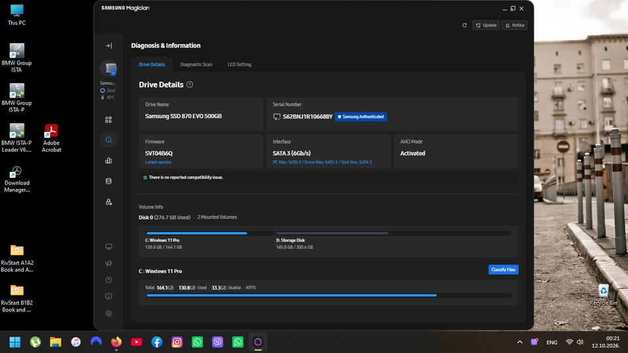Click the PC Max SATA 3 interface link
Image resolution: width=628 pixels, height=353 pixels.
(x=322, y=163)
